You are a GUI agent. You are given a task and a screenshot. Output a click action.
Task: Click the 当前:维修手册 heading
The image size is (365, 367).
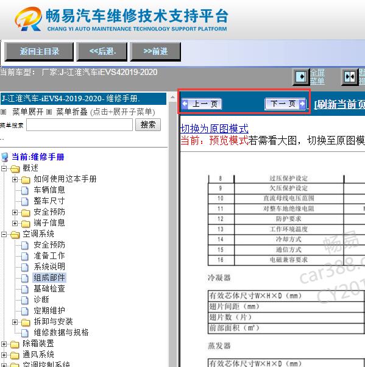point(38,157)
